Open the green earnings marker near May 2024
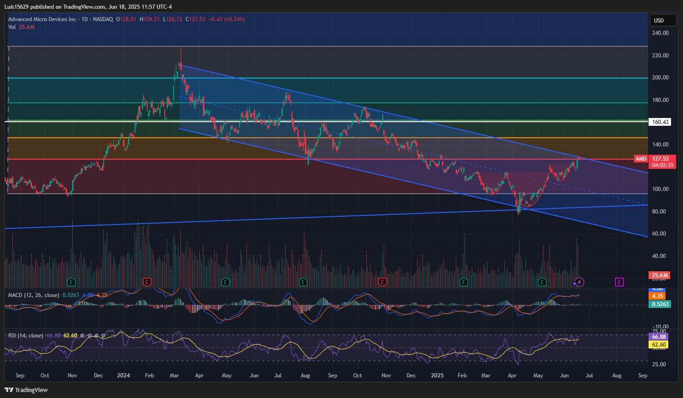 [225, 281]
